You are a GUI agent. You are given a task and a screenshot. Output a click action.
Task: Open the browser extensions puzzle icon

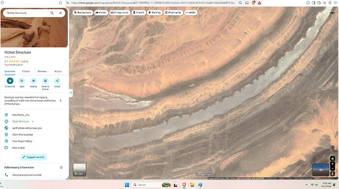[x=308, y=3]
